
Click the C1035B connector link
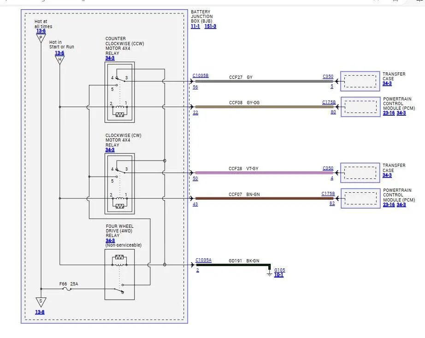pos(201,76)
